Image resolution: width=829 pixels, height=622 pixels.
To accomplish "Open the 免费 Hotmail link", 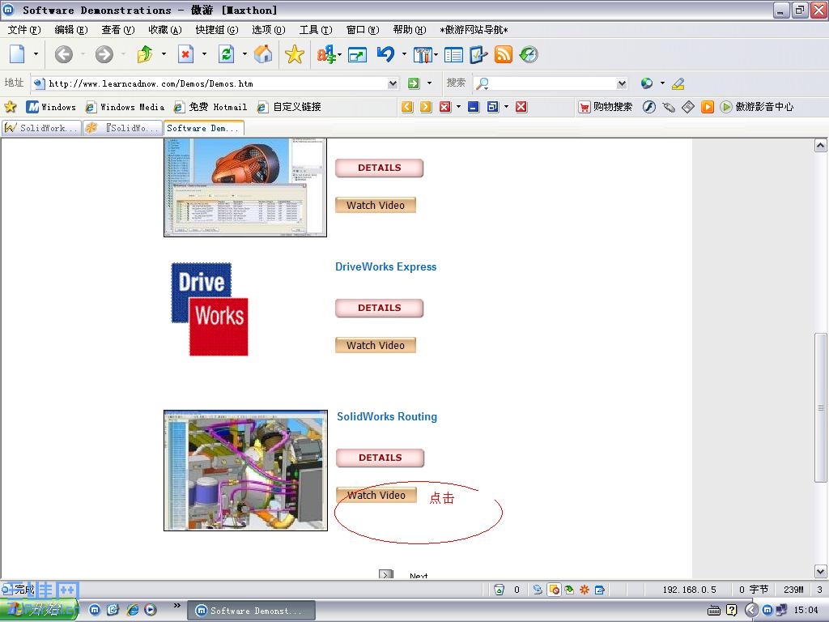I will point(210,107).
